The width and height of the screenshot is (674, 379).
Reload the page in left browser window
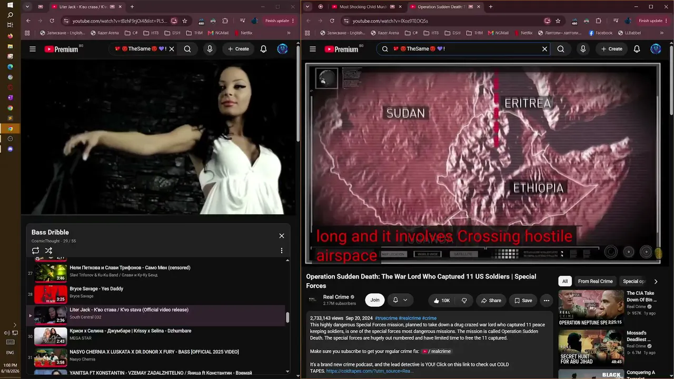52,21
